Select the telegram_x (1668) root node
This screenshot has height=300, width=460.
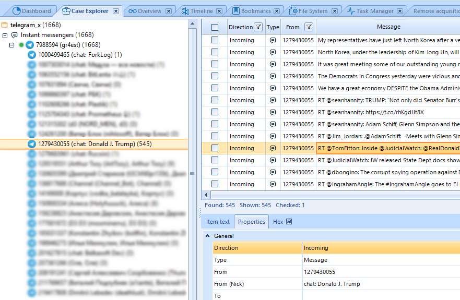(x=36, y=25)
